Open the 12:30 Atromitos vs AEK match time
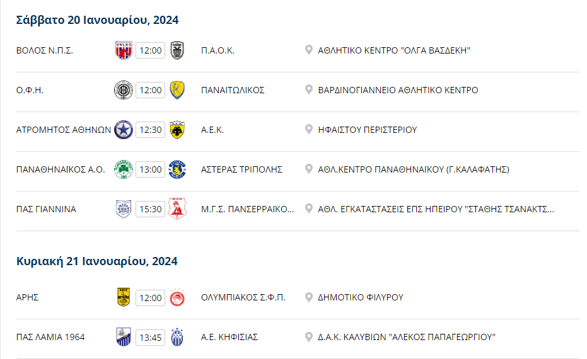 [151, 130]
